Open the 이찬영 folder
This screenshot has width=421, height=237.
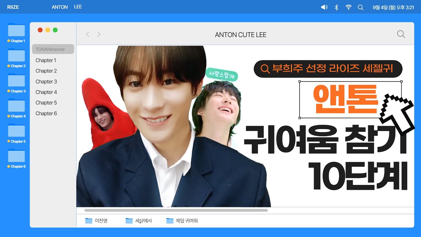point(96,221)
